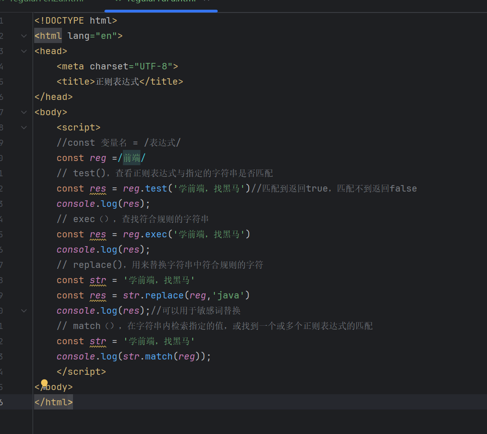
Task: Click the 'java' string literal
Action: tap(228, 295)
